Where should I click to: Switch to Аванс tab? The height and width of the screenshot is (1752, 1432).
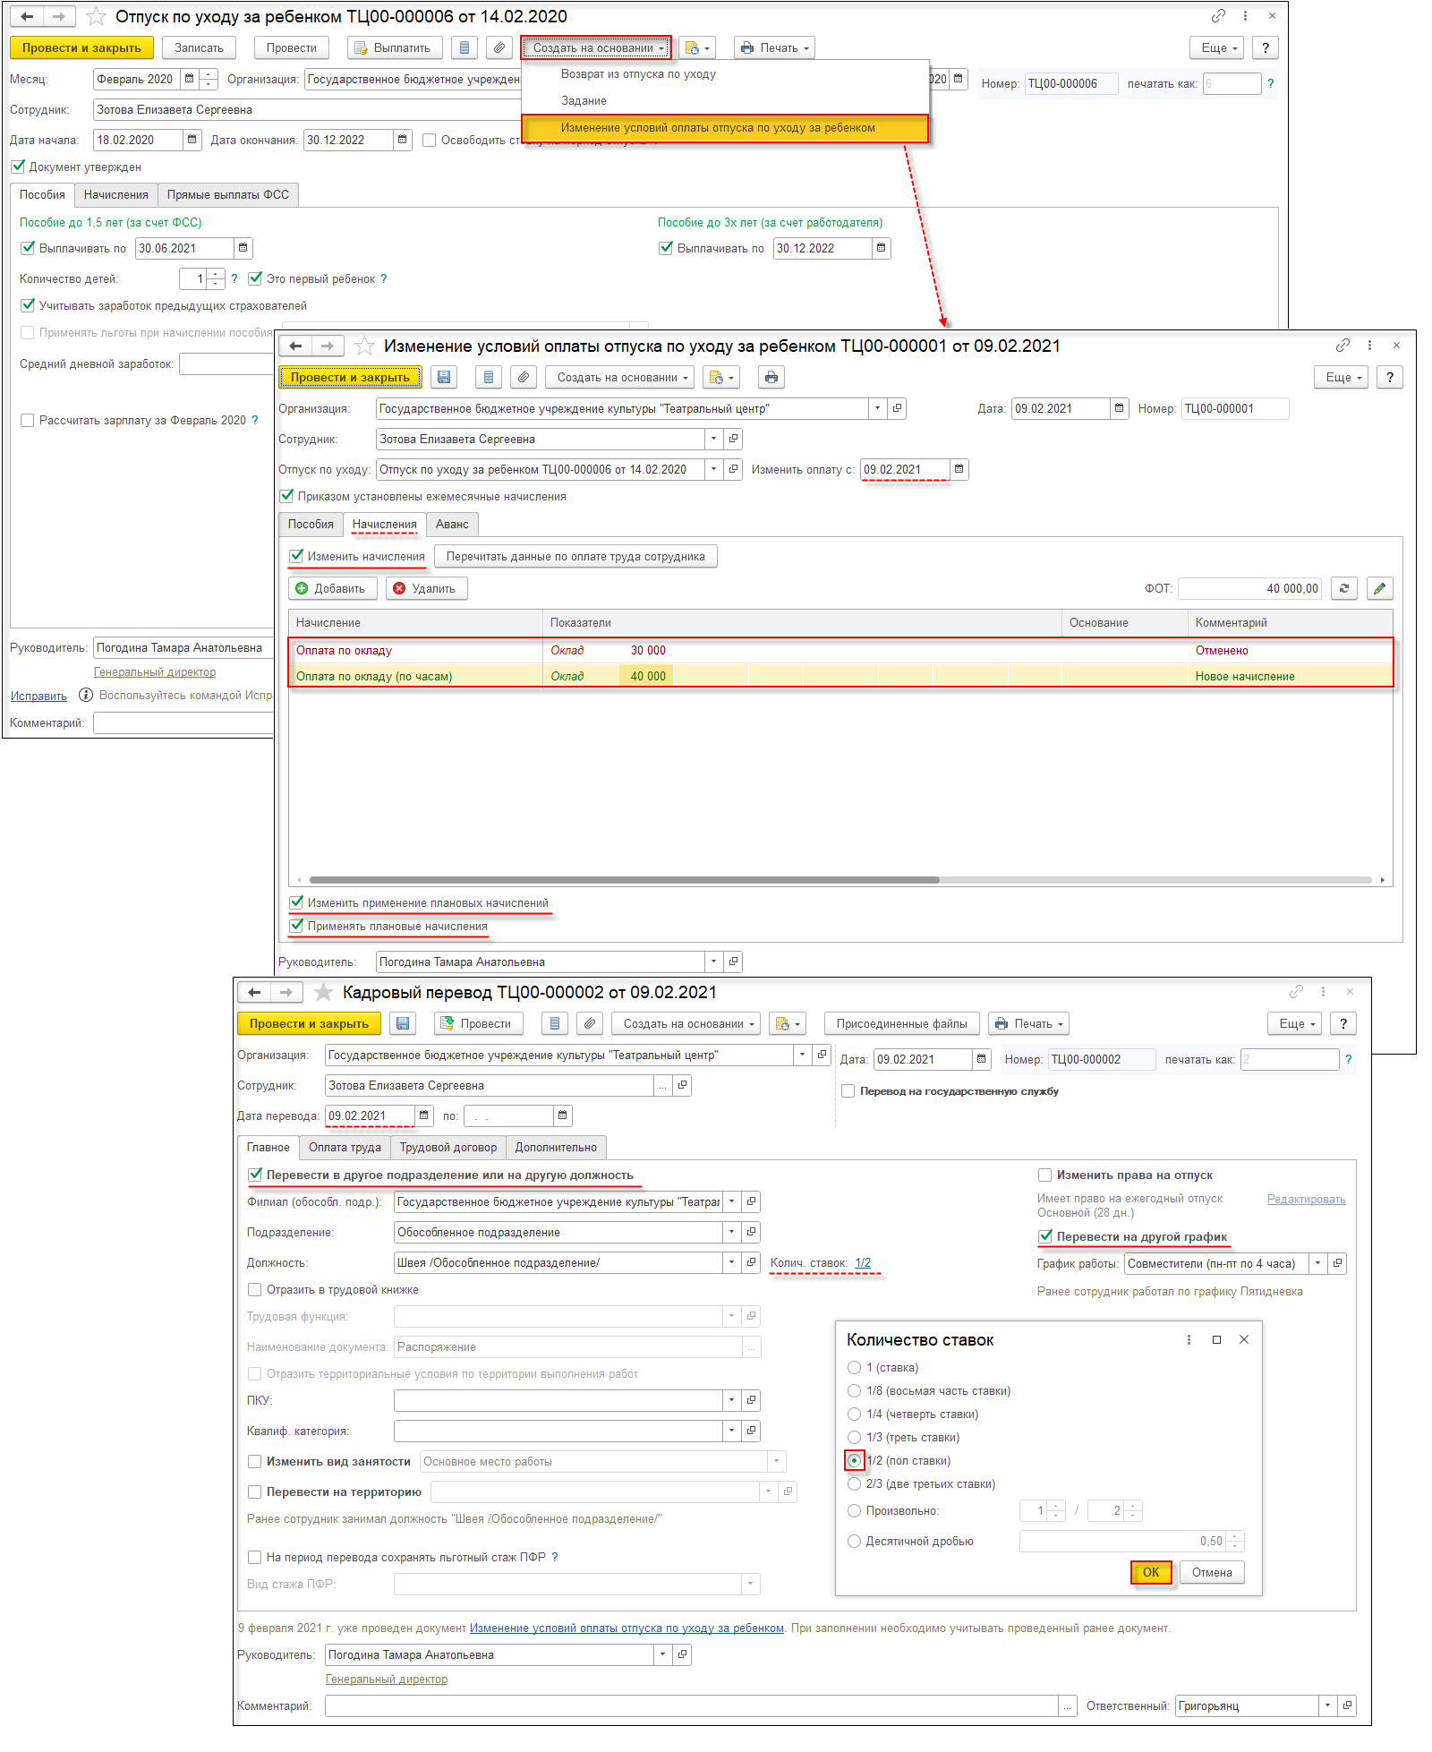coord(453,524)
